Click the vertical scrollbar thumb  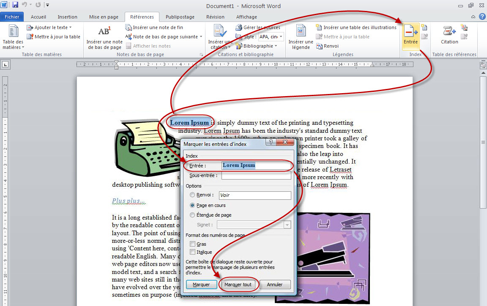tap(483, 142)
